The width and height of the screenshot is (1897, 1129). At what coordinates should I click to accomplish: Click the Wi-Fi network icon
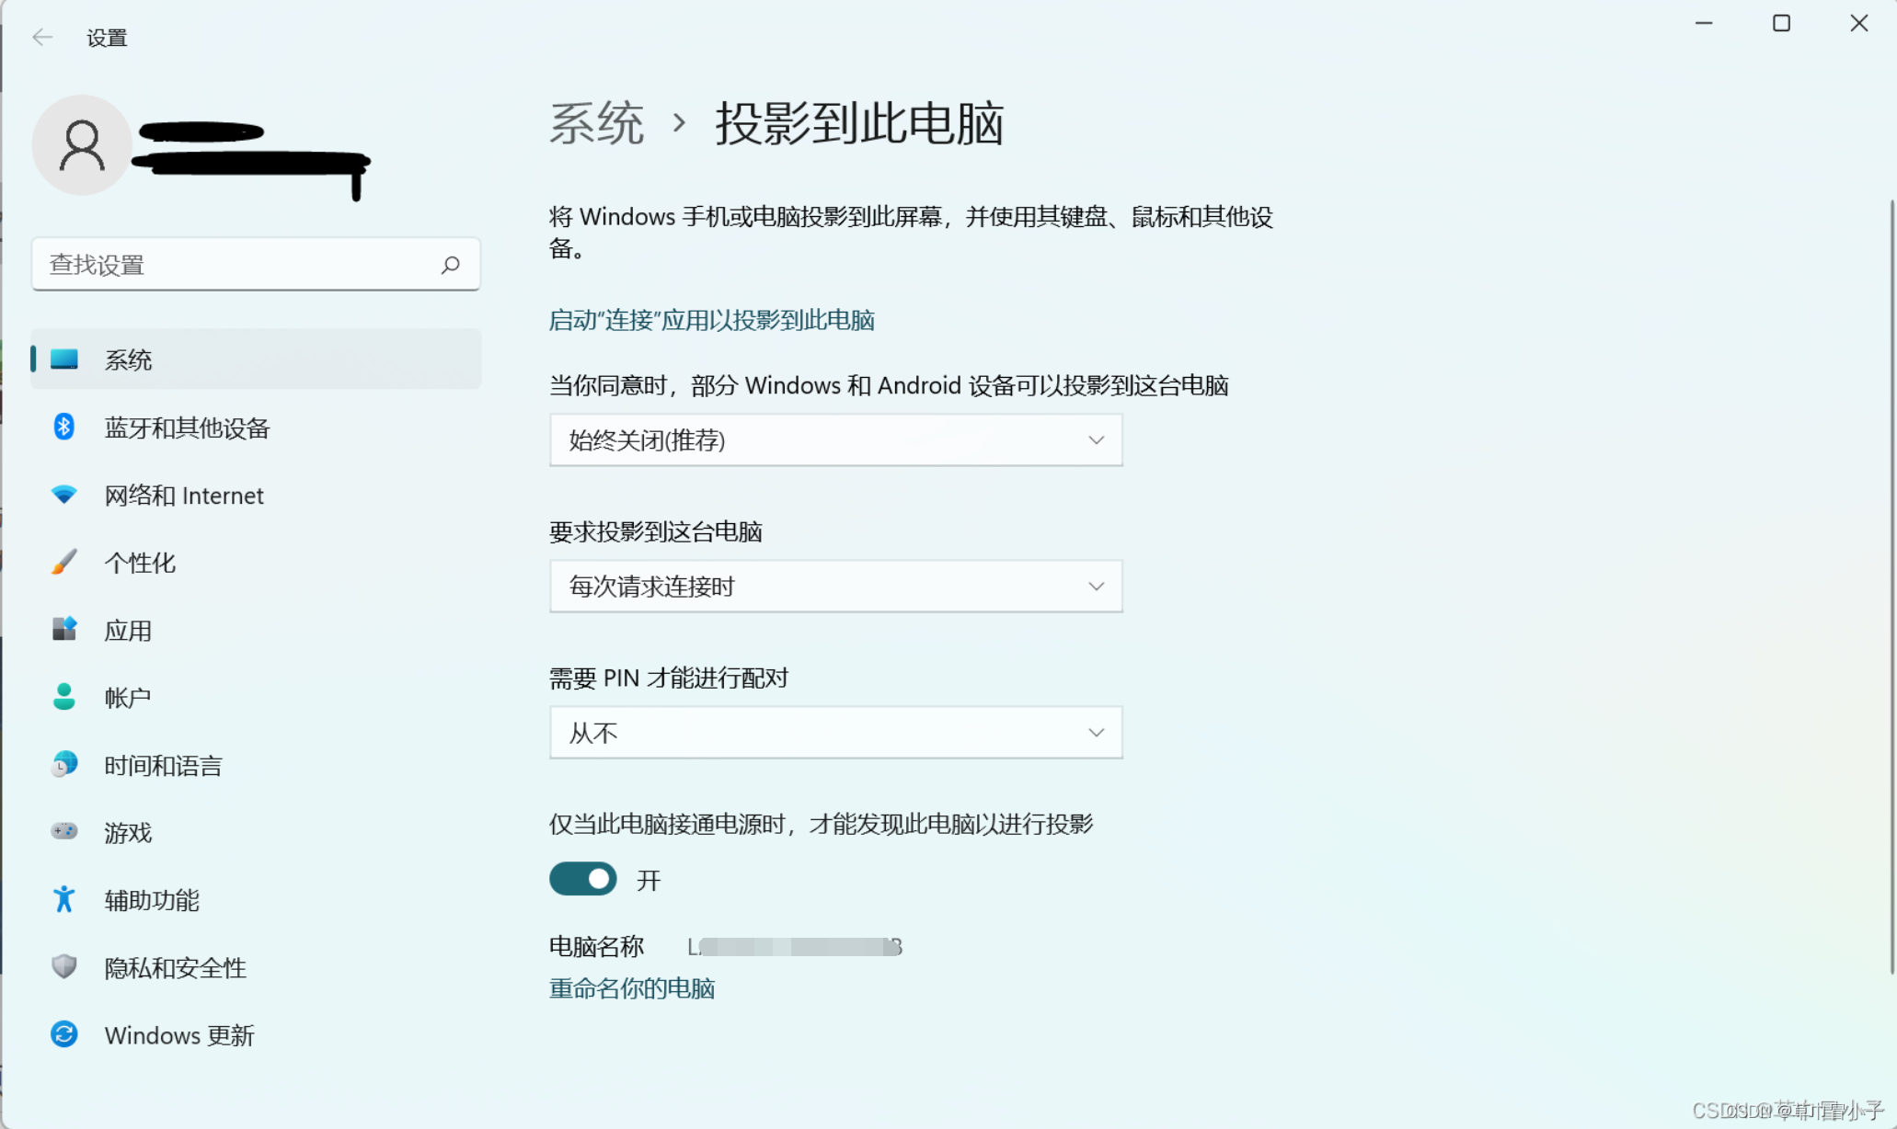click(63, 495)
